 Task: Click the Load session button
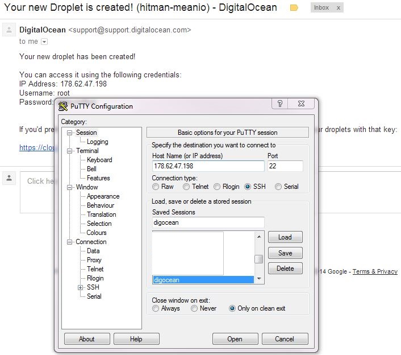(x=285, y=237)
